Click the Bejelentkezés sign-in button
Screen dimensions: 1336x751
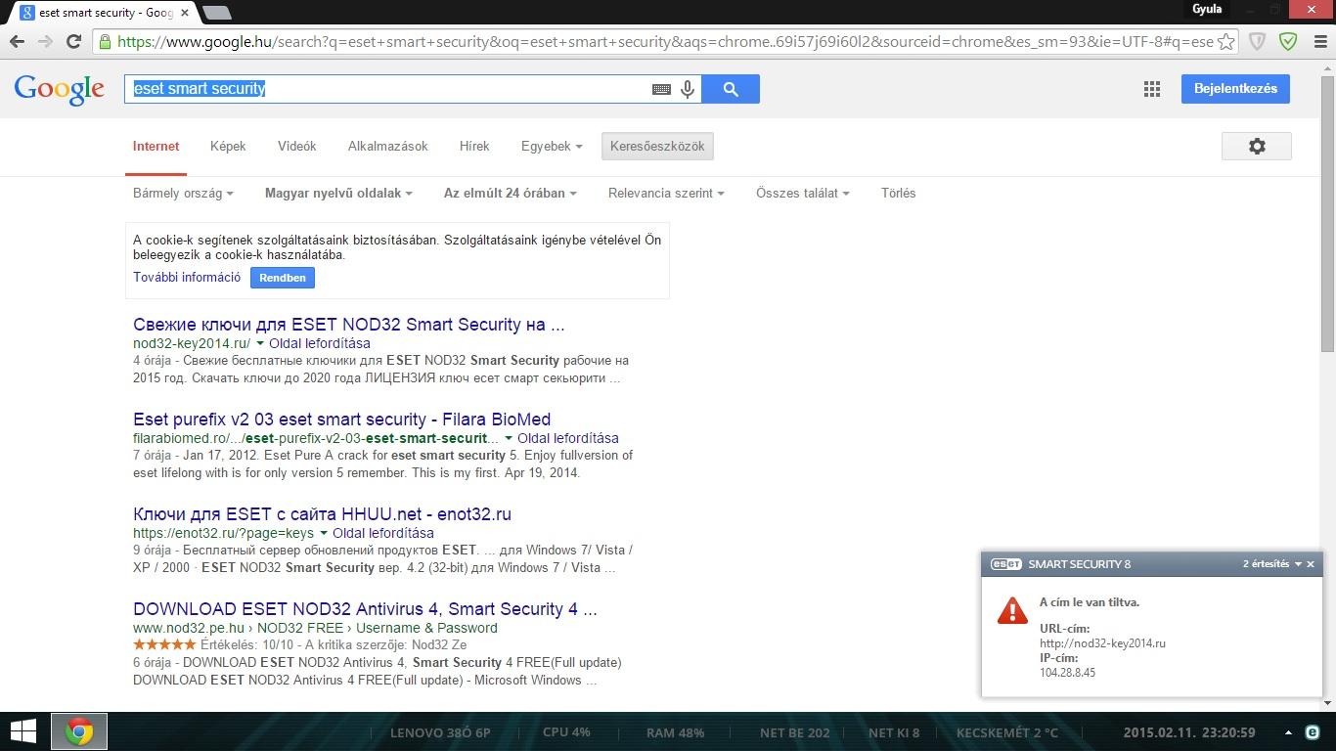tap(1235, 89)
